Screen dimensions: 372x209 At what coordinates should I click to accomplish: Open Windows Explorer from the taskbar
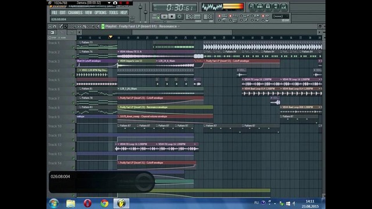pyautogui.click(x=70, y=203)
